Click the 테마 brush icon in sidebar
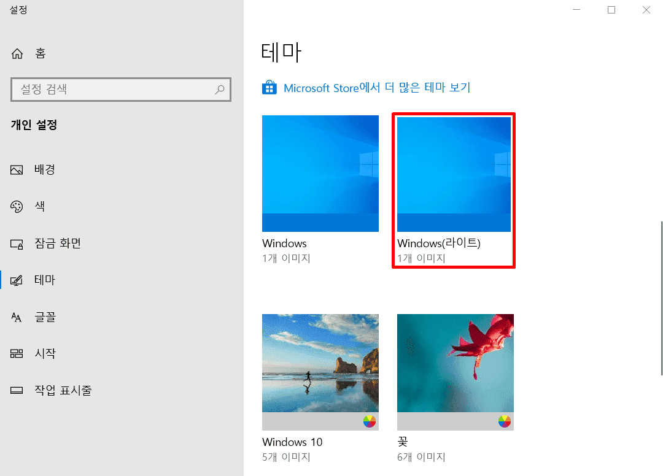663x476 pixels. click(17, 280)
